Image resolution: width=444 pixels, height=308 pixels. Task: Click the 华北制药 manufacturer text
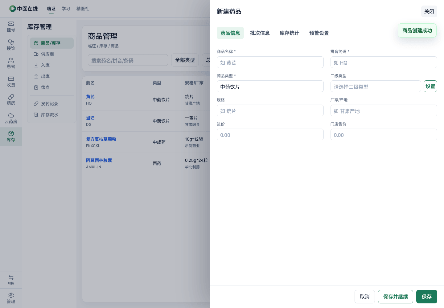(192, 167)
